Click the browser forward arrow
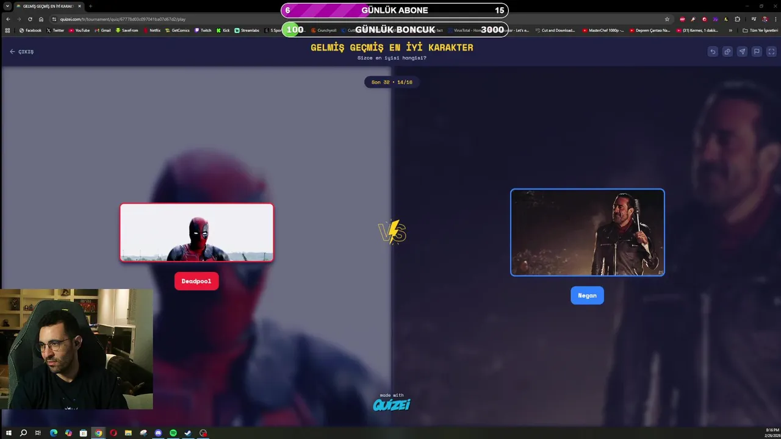781x439 pixels. [19, 19]
